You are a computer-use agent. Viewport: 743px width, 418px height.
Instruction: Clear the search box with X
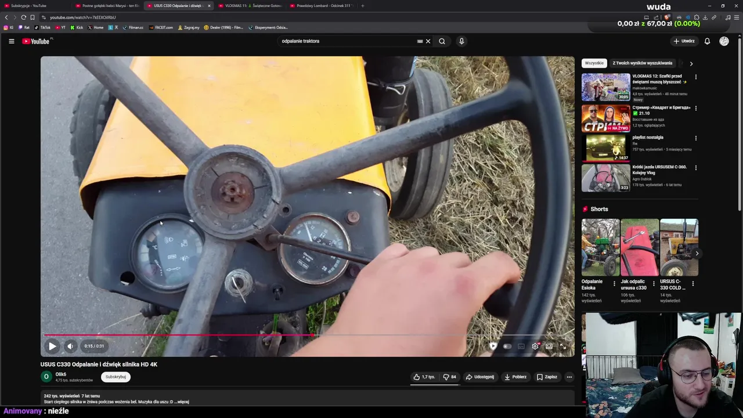(x=428, y=41)
